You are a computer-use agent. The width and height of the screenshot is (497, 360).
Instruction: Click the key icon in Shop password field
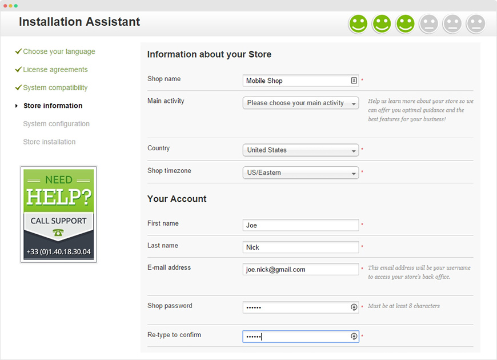[x=354, y=307]
